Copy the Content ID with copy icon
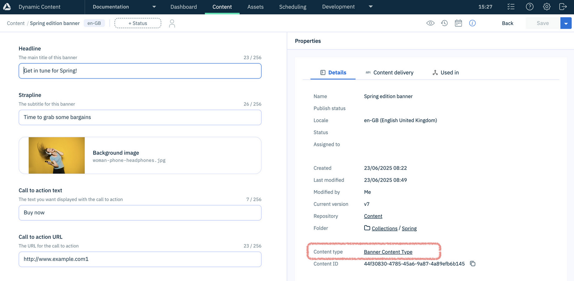Screen dimensions: 574x281 pyautogui.click(x=472, y=264)
